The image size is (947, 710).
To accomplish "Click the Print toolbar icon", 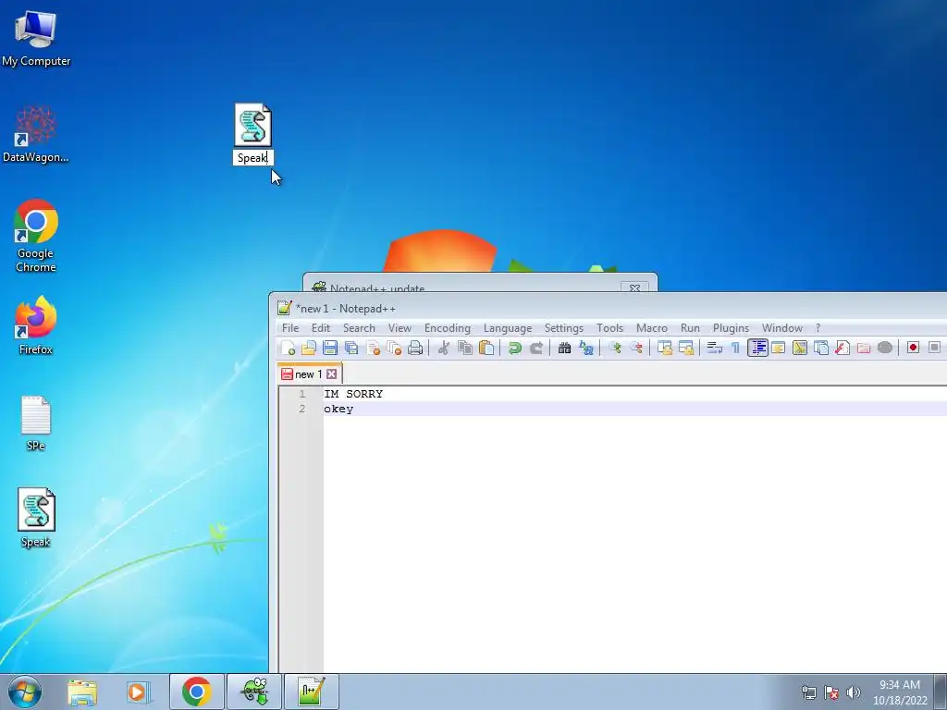I will [x=415, y=348].
